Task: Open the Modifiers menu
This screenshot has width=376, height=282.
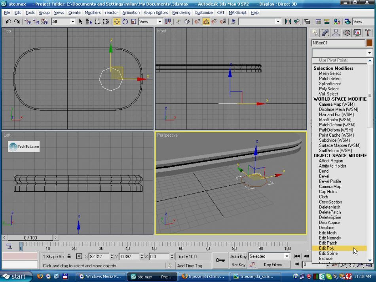Action: [x=93, y=13]
